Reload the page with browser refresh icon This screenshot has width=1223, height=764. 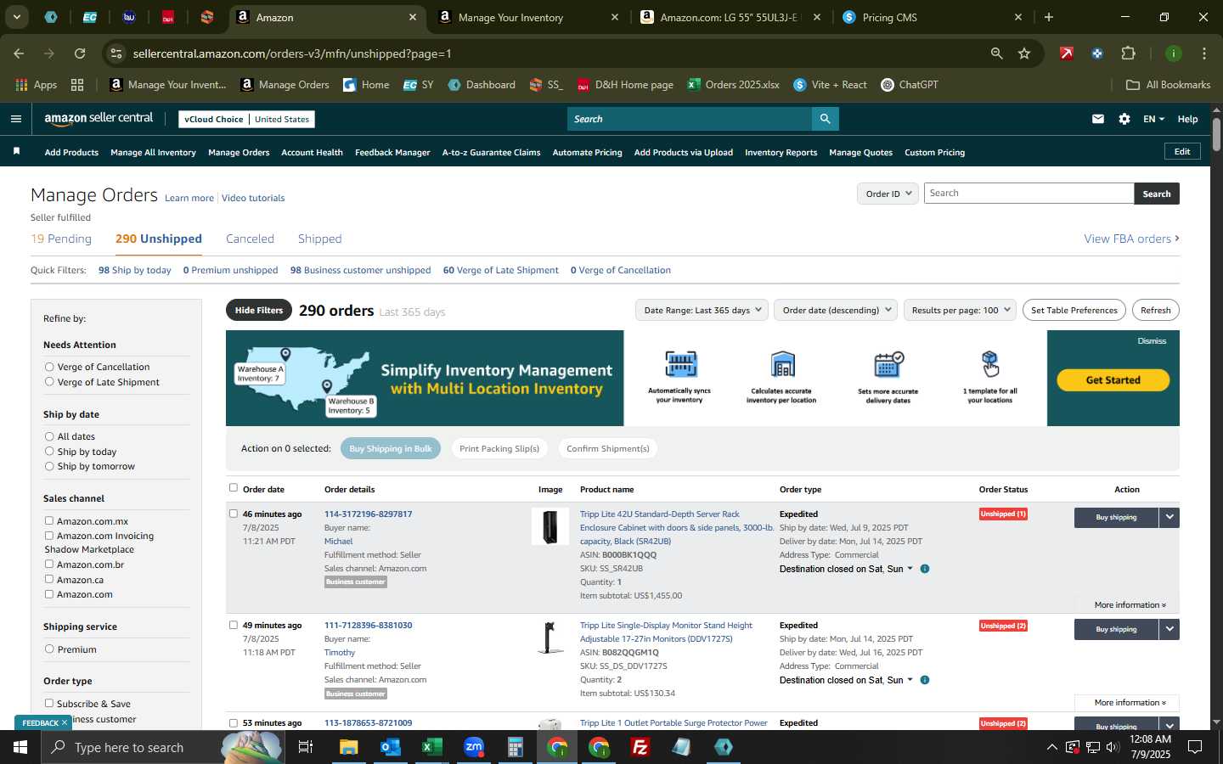pos(80,53)
